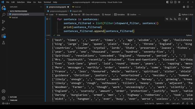The height and width of the screenshot is (109, 195).
Task: Split the editor right
Action: pos(188,7)
